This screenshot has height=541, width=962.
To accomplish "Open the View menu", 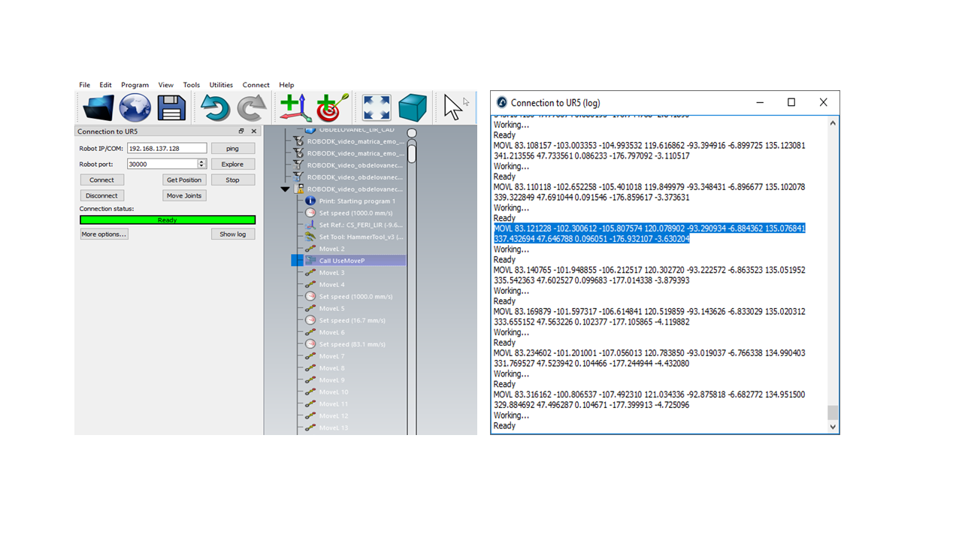I will [166, 85].
